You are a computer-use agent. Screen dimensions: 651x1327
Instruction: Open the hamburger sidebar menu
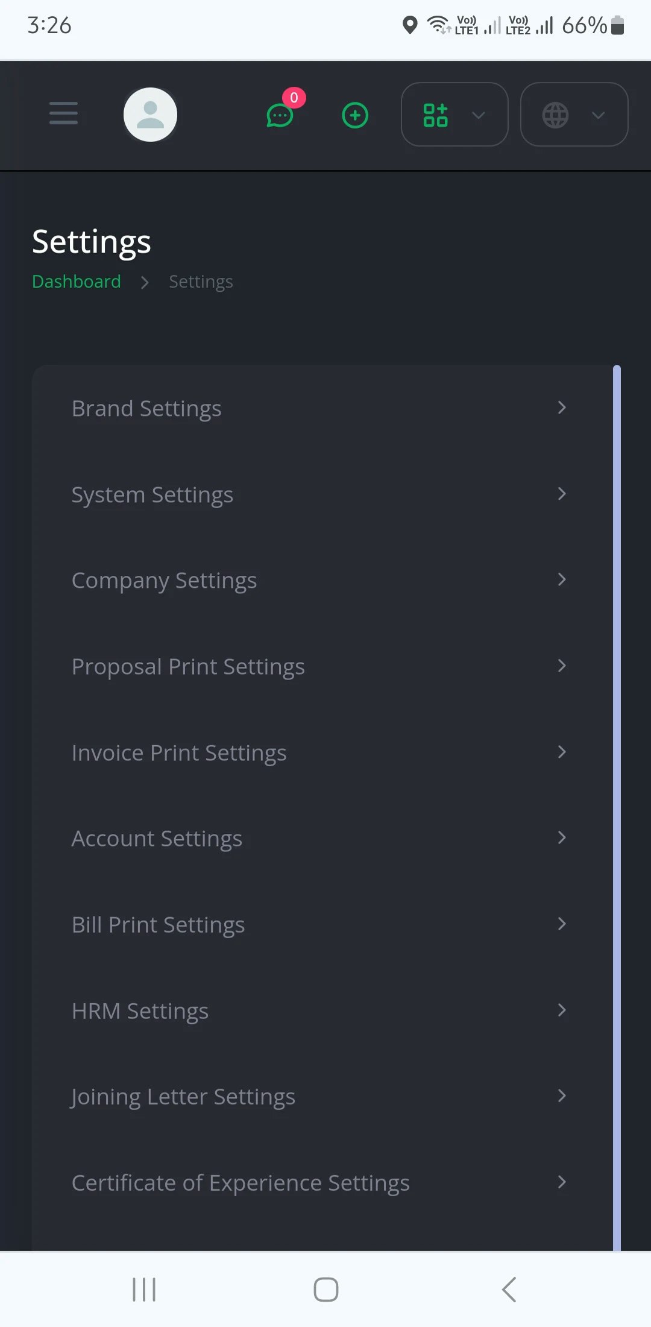pyautogui.click(x=63, y=113)
